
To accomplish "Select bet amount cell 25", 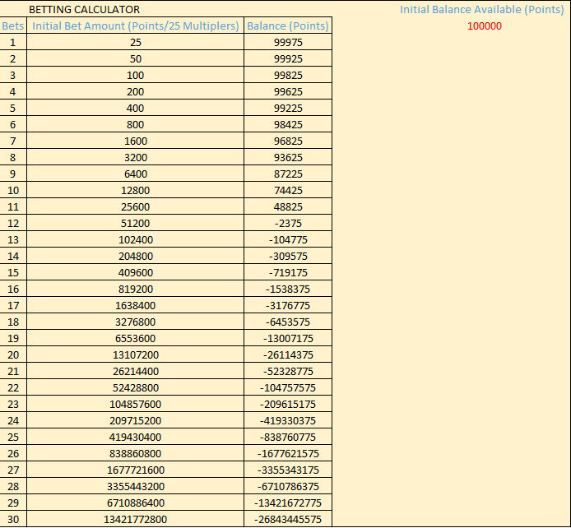I will pyautogui.click(x=136, y=42).
